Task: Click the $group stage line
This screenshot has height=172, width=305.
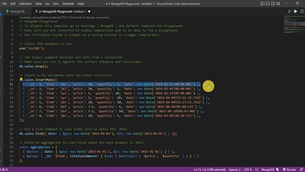Action: (x=111, y=156)
